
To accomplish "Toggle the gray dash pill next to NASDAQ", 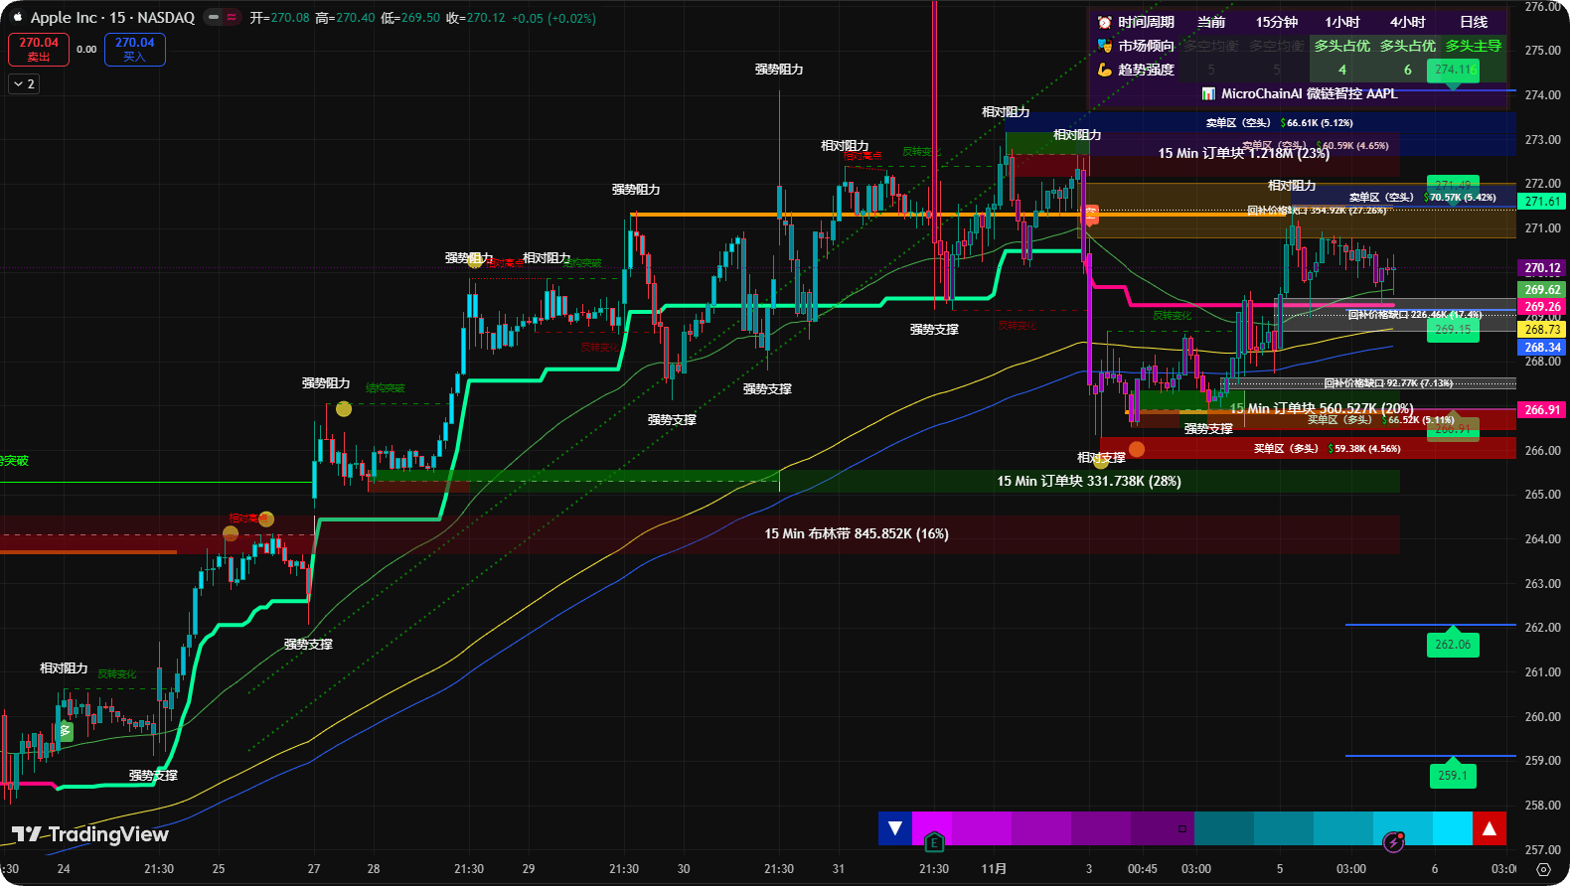I will click(x=213, y=18).
